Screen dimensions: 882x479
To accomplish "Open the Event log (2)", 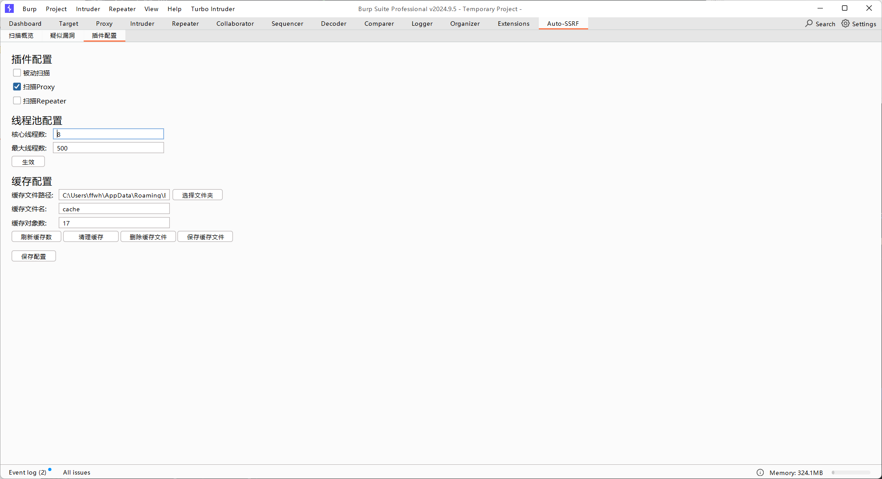I will tap(28, 472).
